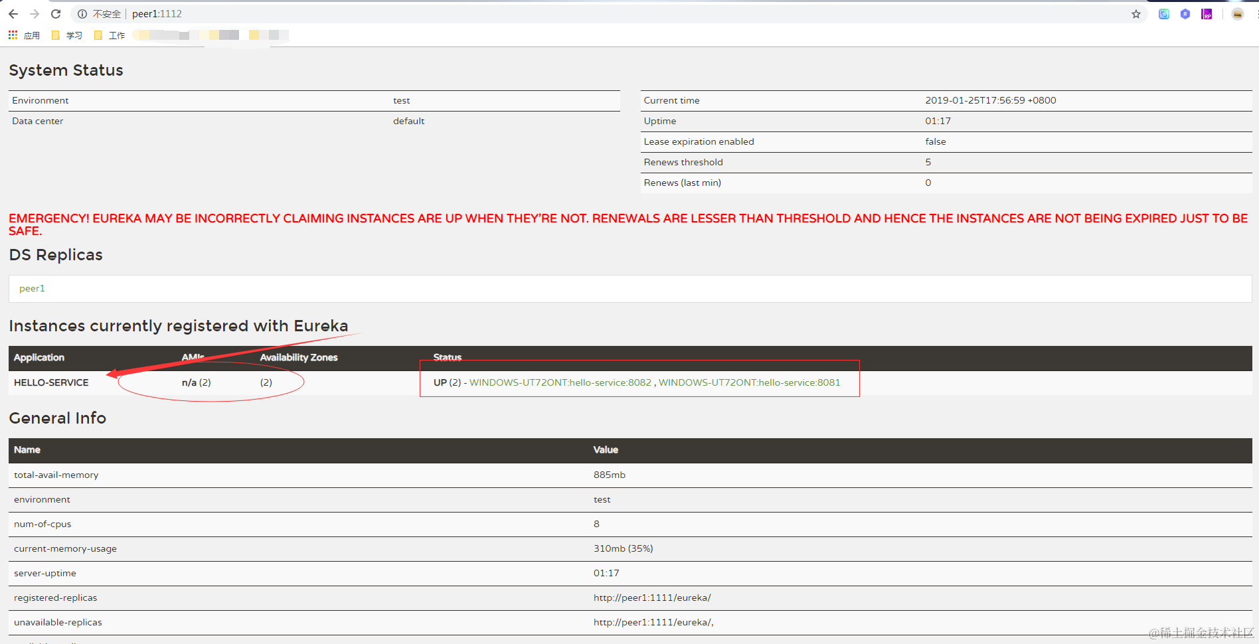The height and width of the screenshot is (644, 1259).
Task: Open the hello-service:8082 instance link
Action: tap(560, 382)
